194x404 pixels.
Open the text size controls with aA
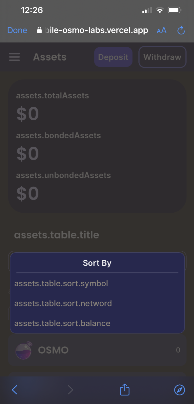(x=161, y=30)
